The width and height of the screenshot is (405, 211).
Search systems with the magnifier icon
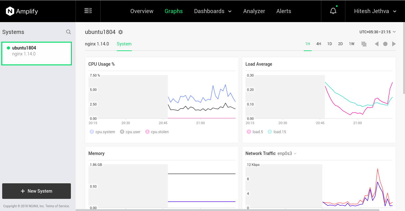click(x=68, y=32)
